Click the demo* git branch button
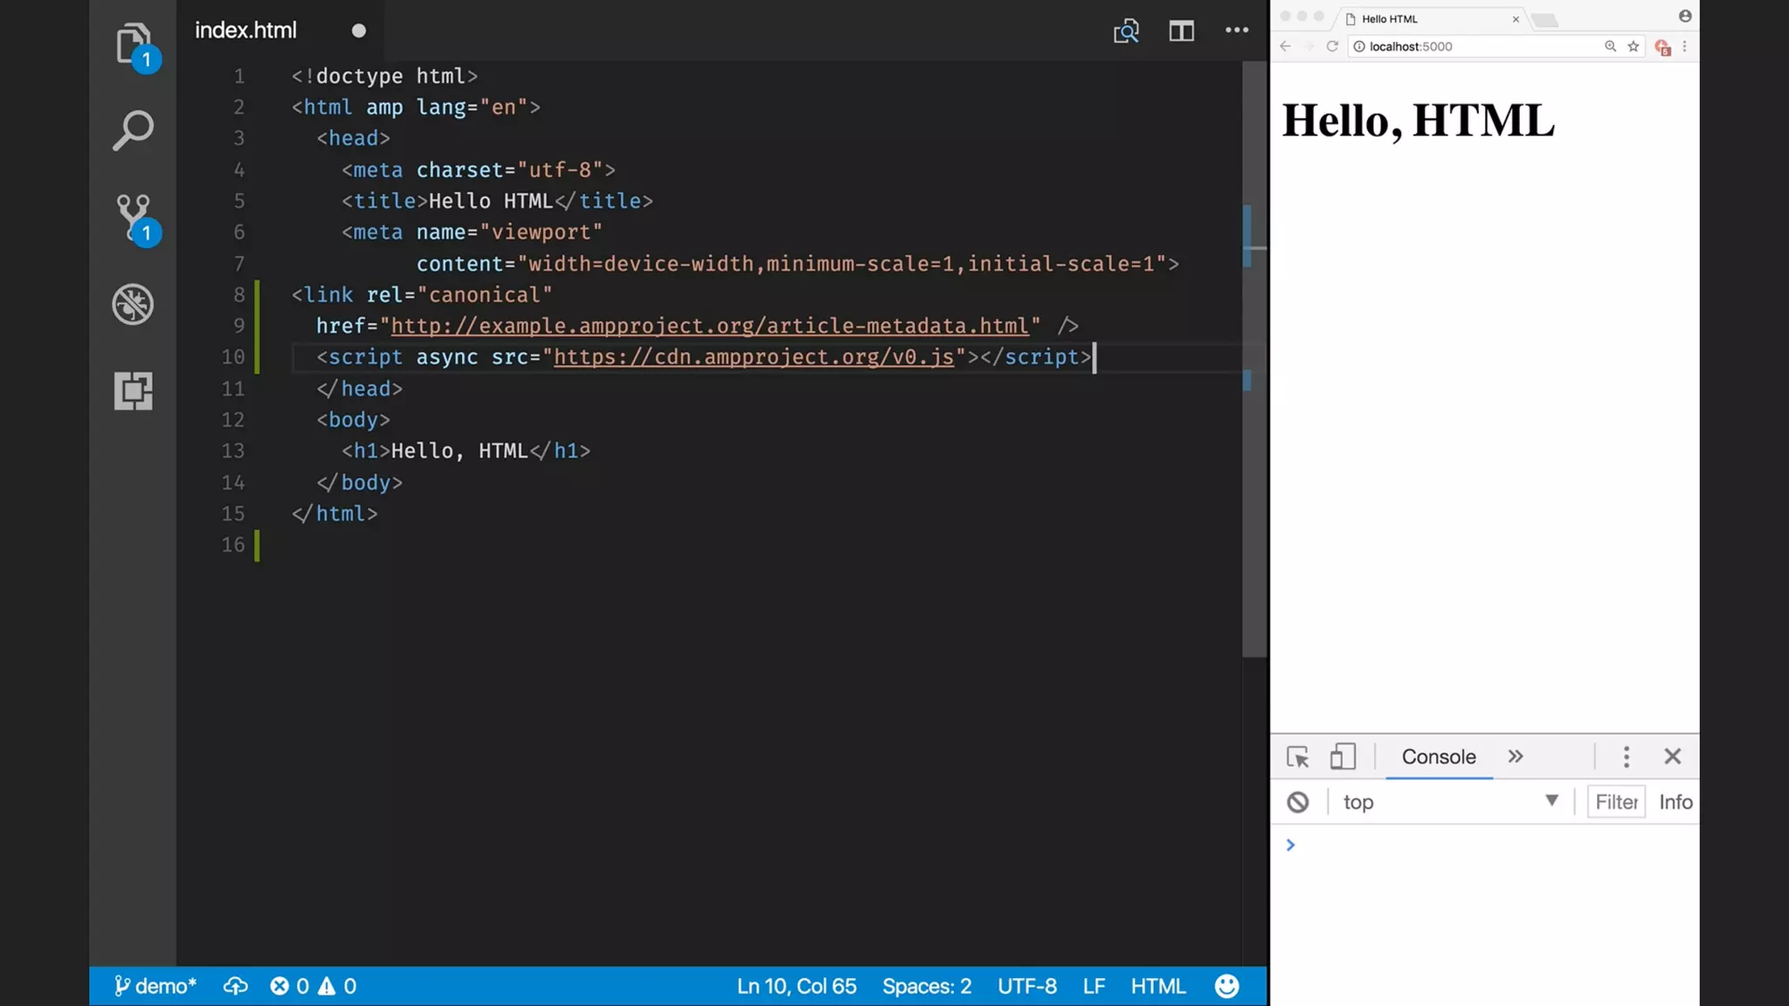 (x=155, y=986)
